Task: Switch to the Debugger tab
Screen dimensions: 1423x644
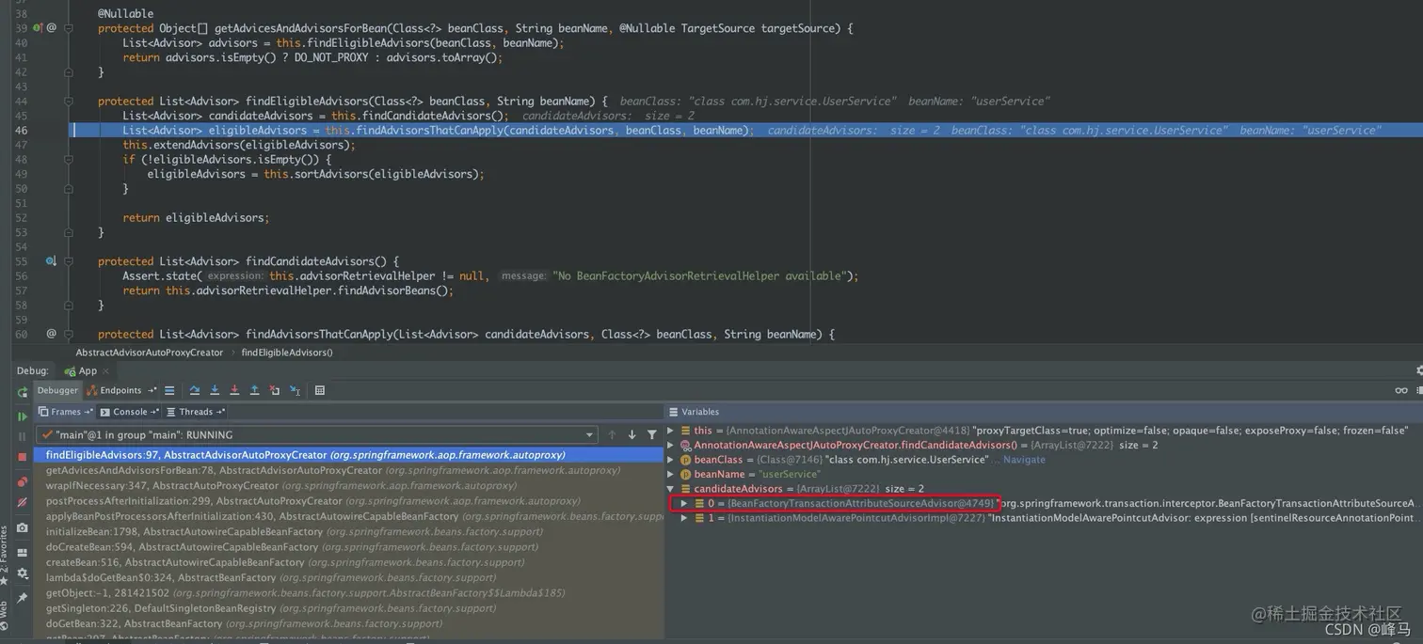Action: pyautogui.click(x=57, y=390)
